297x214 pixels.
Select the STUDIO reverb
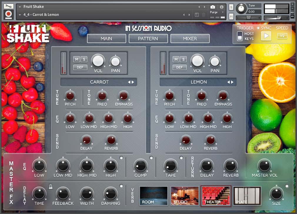185,196
